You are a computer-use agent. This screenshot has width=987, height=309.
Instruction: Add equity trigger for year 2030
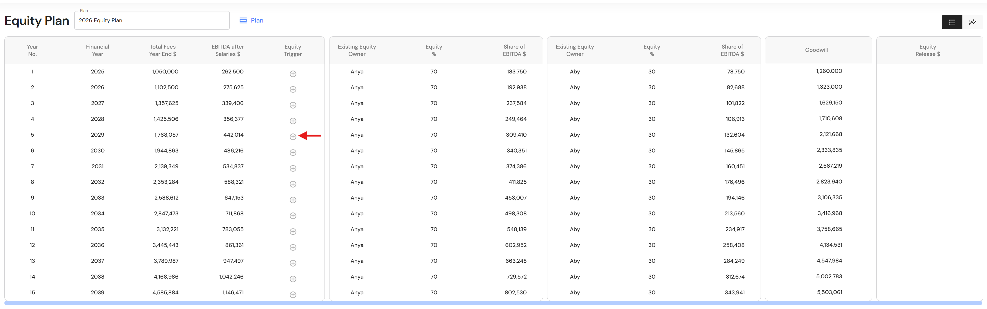[293, 153]
